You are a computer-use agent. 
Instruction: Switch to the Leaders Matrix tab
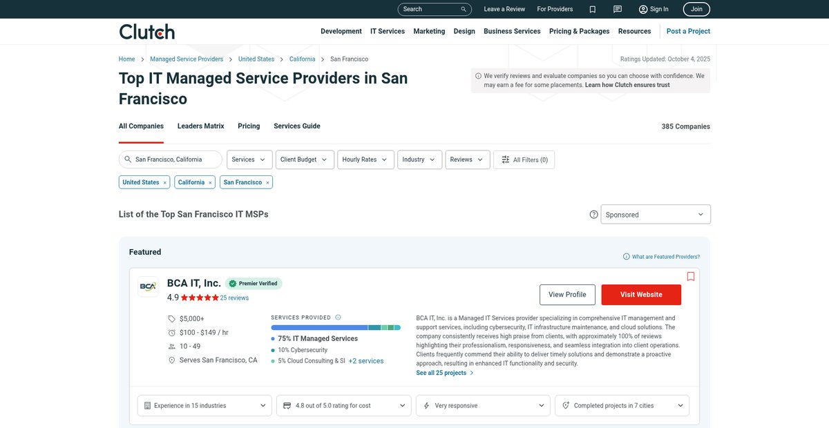click(x=200, y=126)
